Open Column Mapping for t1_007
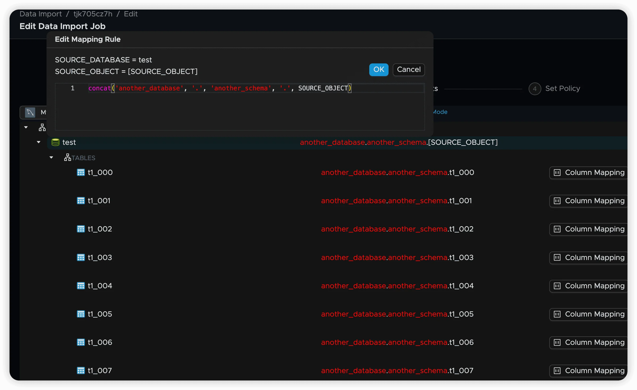This screenshot has height=390, width=637. pos(589,371)
